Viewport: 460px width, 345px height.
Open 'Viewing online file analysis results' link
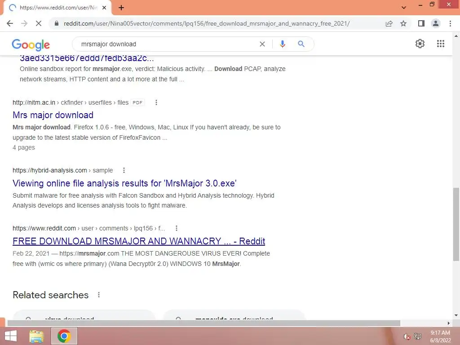tap(125, 183)
